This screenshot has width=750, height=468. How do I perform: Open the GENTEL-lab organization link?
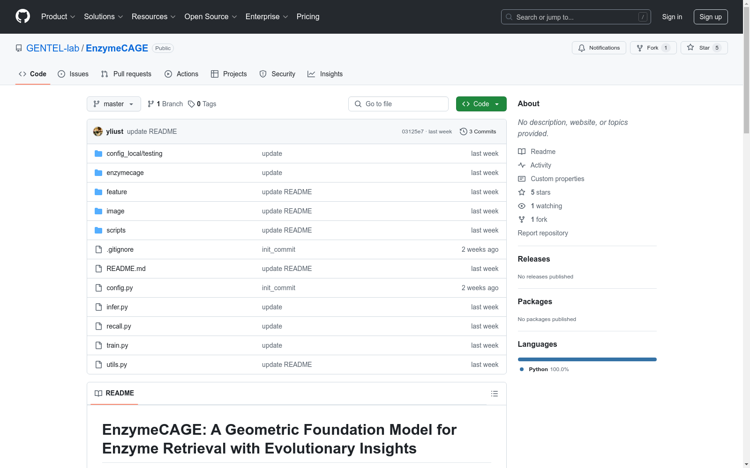pyautogui.click(x=52, y=48)
